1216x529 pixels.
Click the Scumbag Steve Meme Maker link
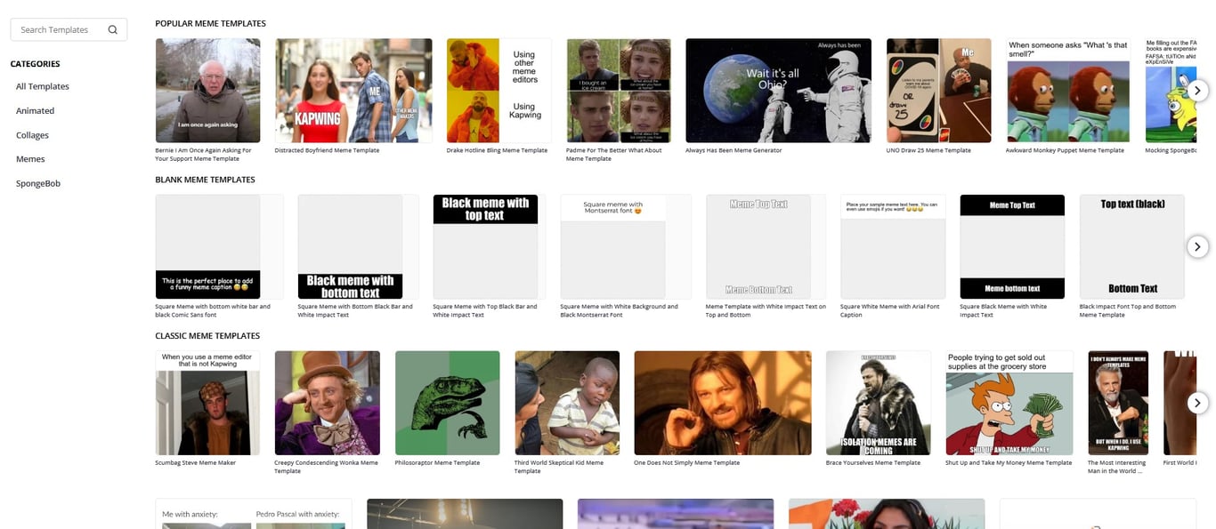tap(196, 463)
